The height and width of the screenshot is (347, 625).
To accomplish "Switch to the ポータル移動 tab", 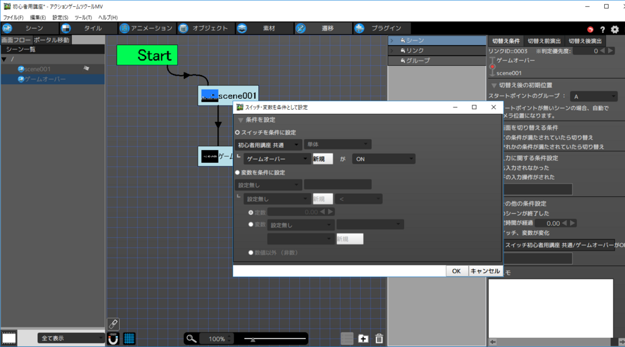I will tap(52, 40).
